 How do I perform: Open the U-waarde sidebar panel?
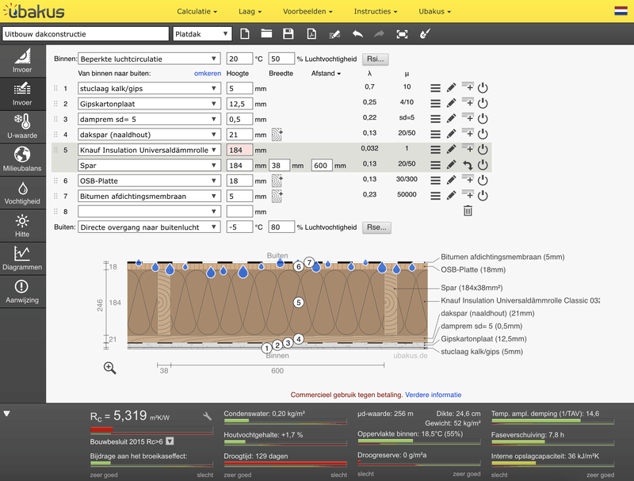pyautogui.click(x=22, y=126)
